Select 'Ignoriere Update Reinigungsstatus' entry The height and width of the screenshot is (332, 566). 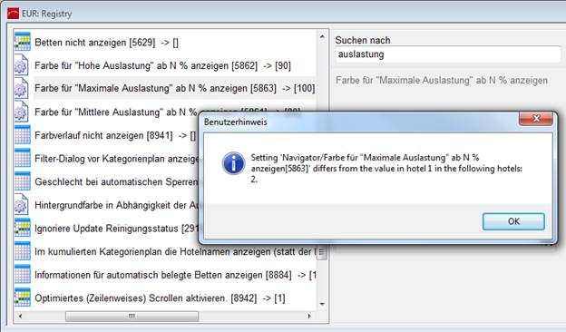117,229
